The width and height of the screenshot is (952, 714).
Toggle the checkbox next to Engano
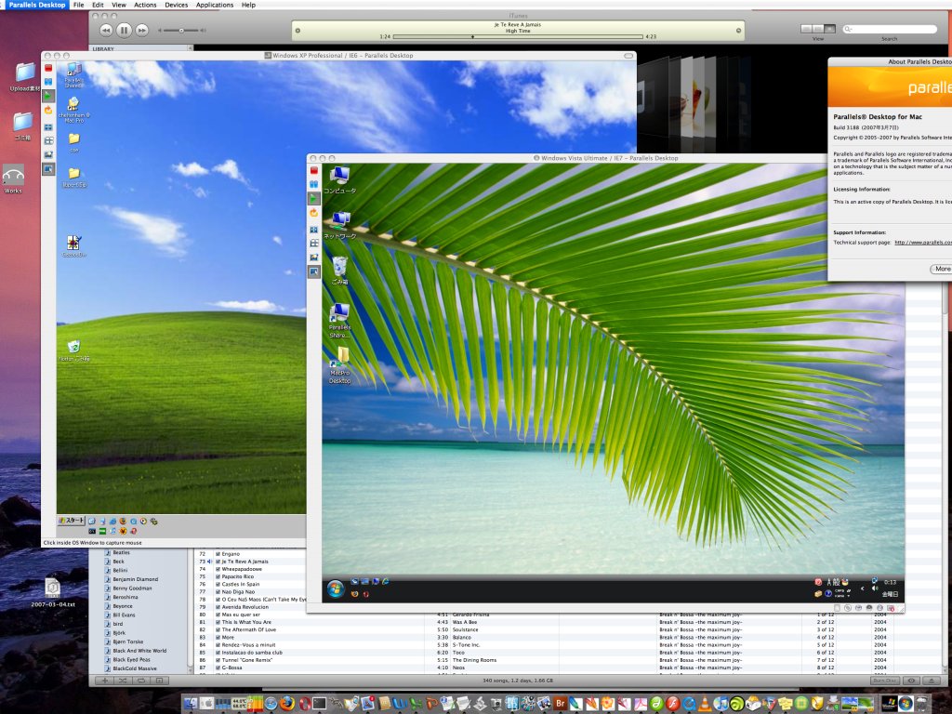(x=218, y=554)
